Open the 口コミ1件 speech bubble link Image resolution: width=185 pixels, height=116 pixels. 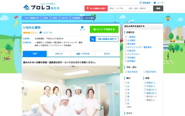[x=46, y=32]
